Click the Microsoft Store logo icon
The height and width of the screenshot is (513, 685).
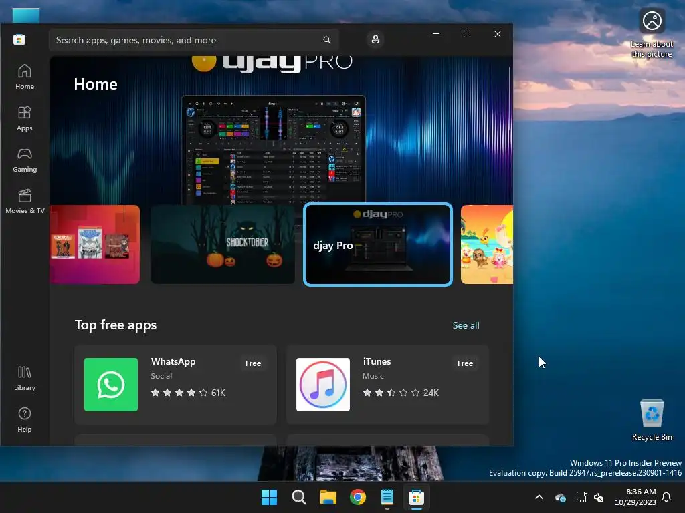pyautogui.click(x=19, y=40)
